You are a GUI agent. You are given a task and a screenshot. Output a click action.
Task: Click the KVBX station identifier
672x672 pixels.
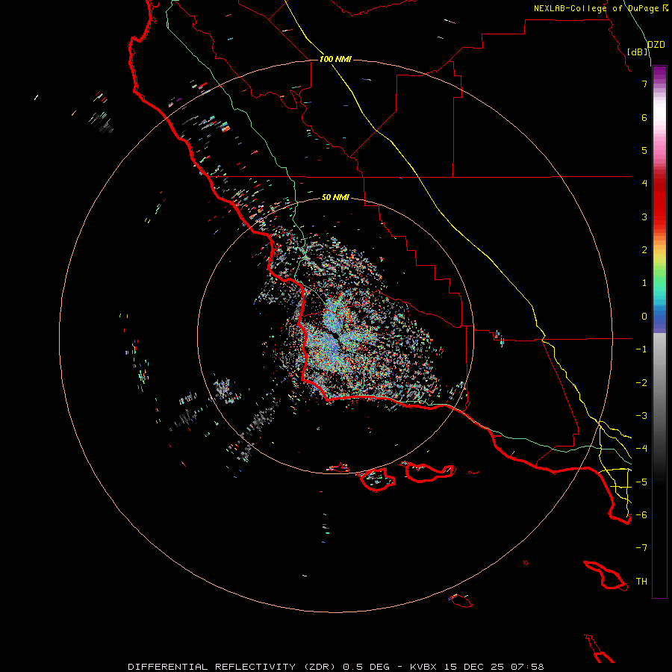pos(423,667)
